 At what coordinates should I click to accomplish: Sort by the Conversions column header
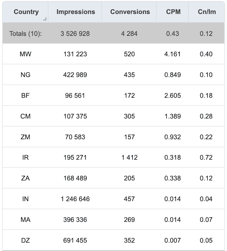130,12
